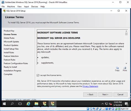Click VirtualBox audio indicator icon
Image resolution: width=131 pixels, height=111 pixels.
[94, 109]
